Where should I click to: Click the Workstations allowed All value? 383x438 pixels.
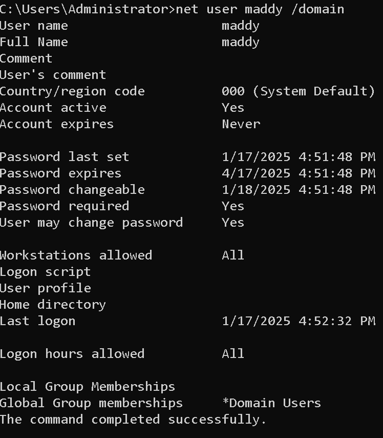point(233,255)
